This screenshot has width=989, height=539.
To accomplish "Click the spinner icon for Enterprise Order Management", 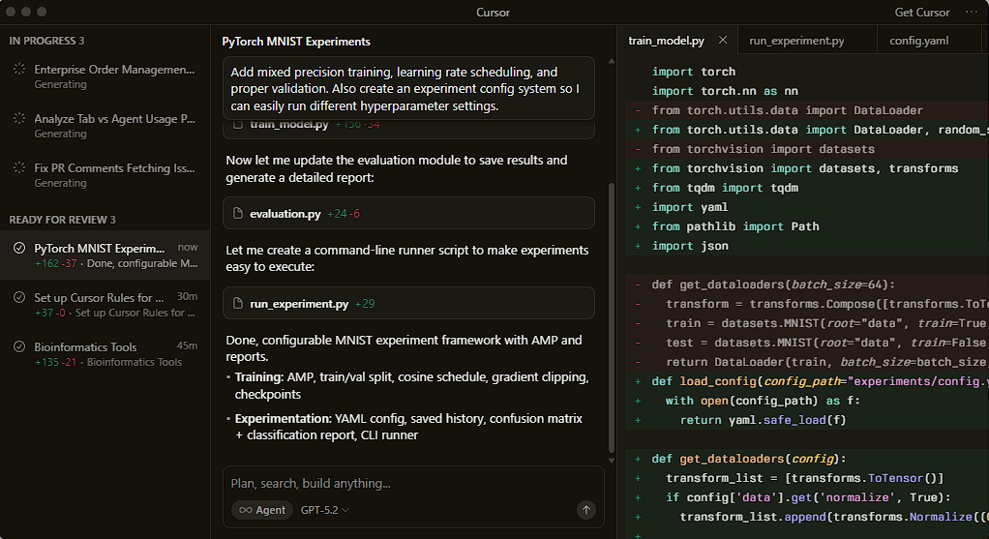I will click(19, 70).
